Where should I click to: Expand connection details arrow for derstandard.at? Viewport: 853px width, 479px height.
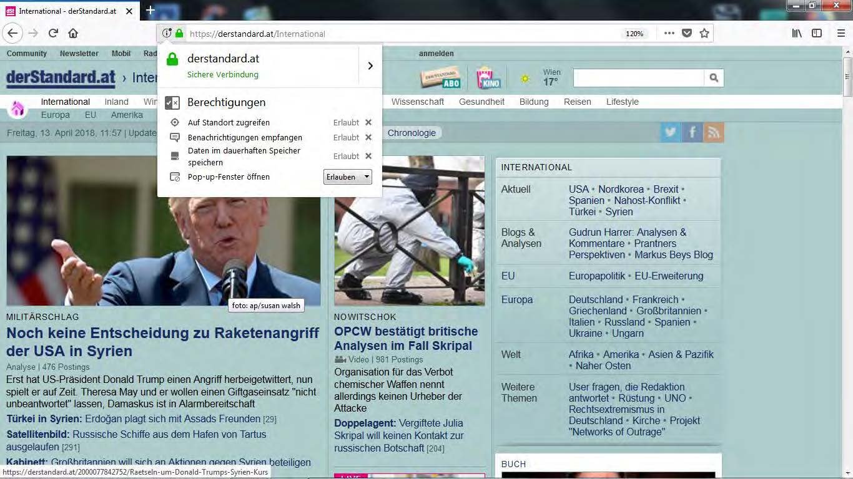(x=370, y=65)
